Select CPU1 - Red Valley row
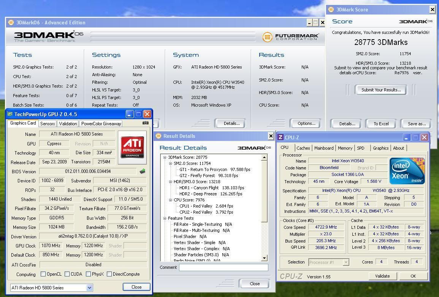439x297 pixels. 206,206
